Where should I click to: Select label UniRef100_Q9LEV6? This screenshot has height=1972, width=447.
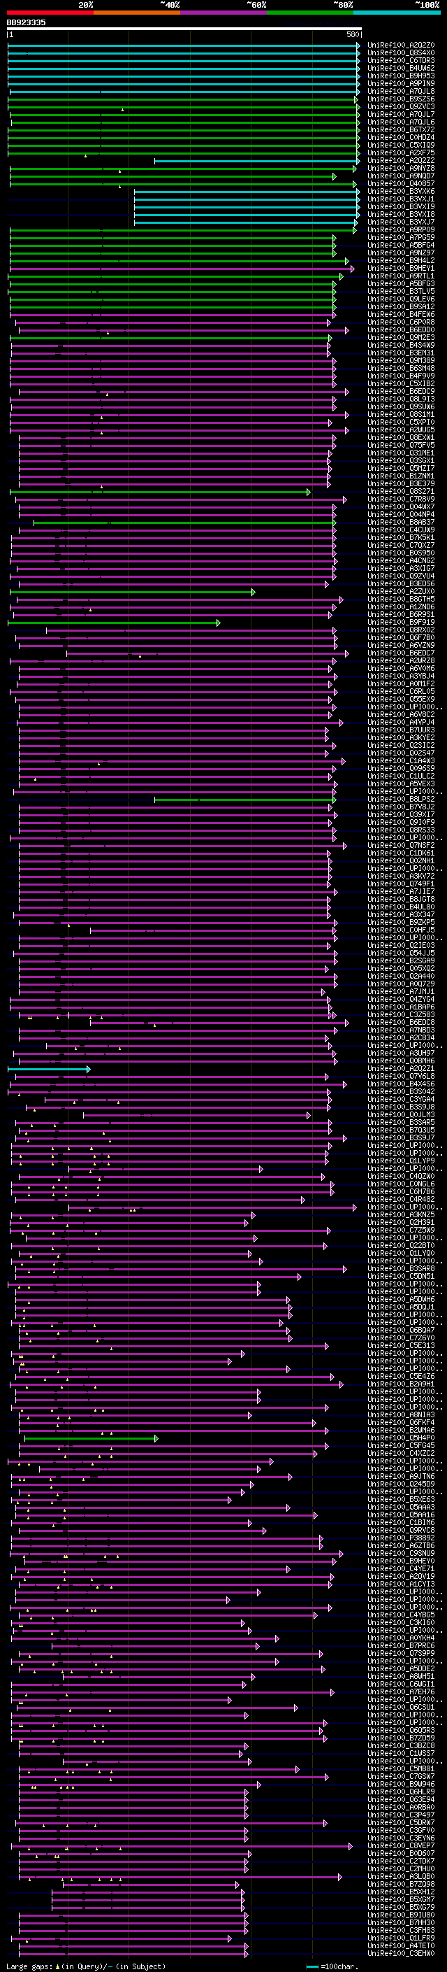(x=401, y=299)
